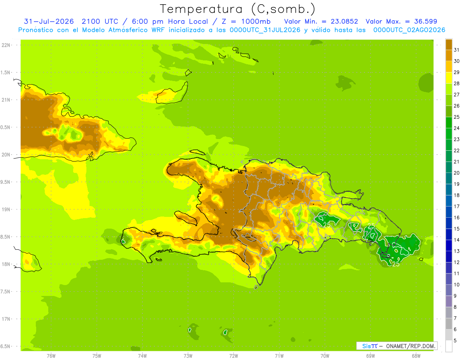Click the 'Temperatura (C,somb.)' title
The height and width of the screenshot is (361, 467).
click(237, 9)
